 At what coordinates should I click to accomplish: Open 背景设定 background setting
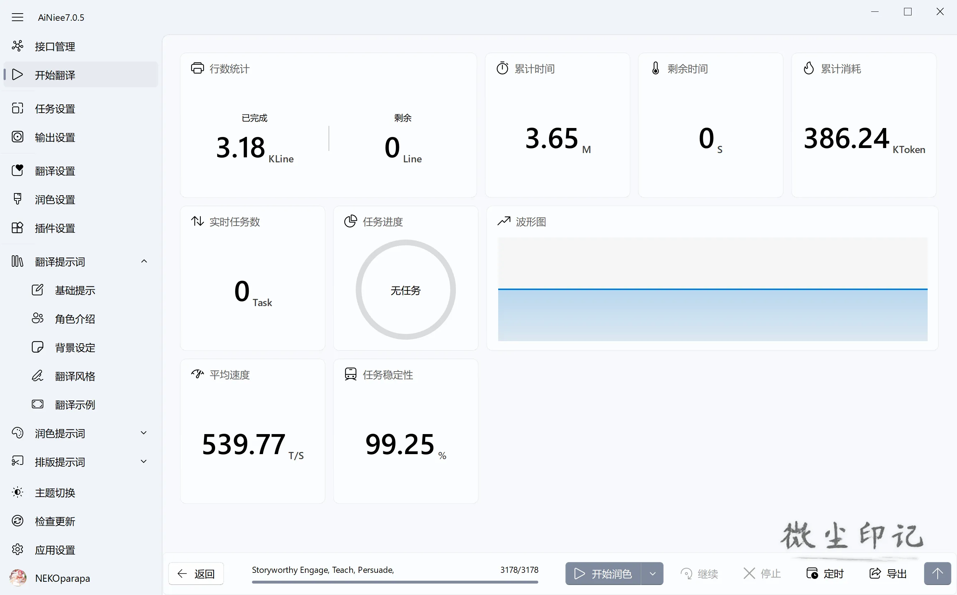(x=81, y=348)
